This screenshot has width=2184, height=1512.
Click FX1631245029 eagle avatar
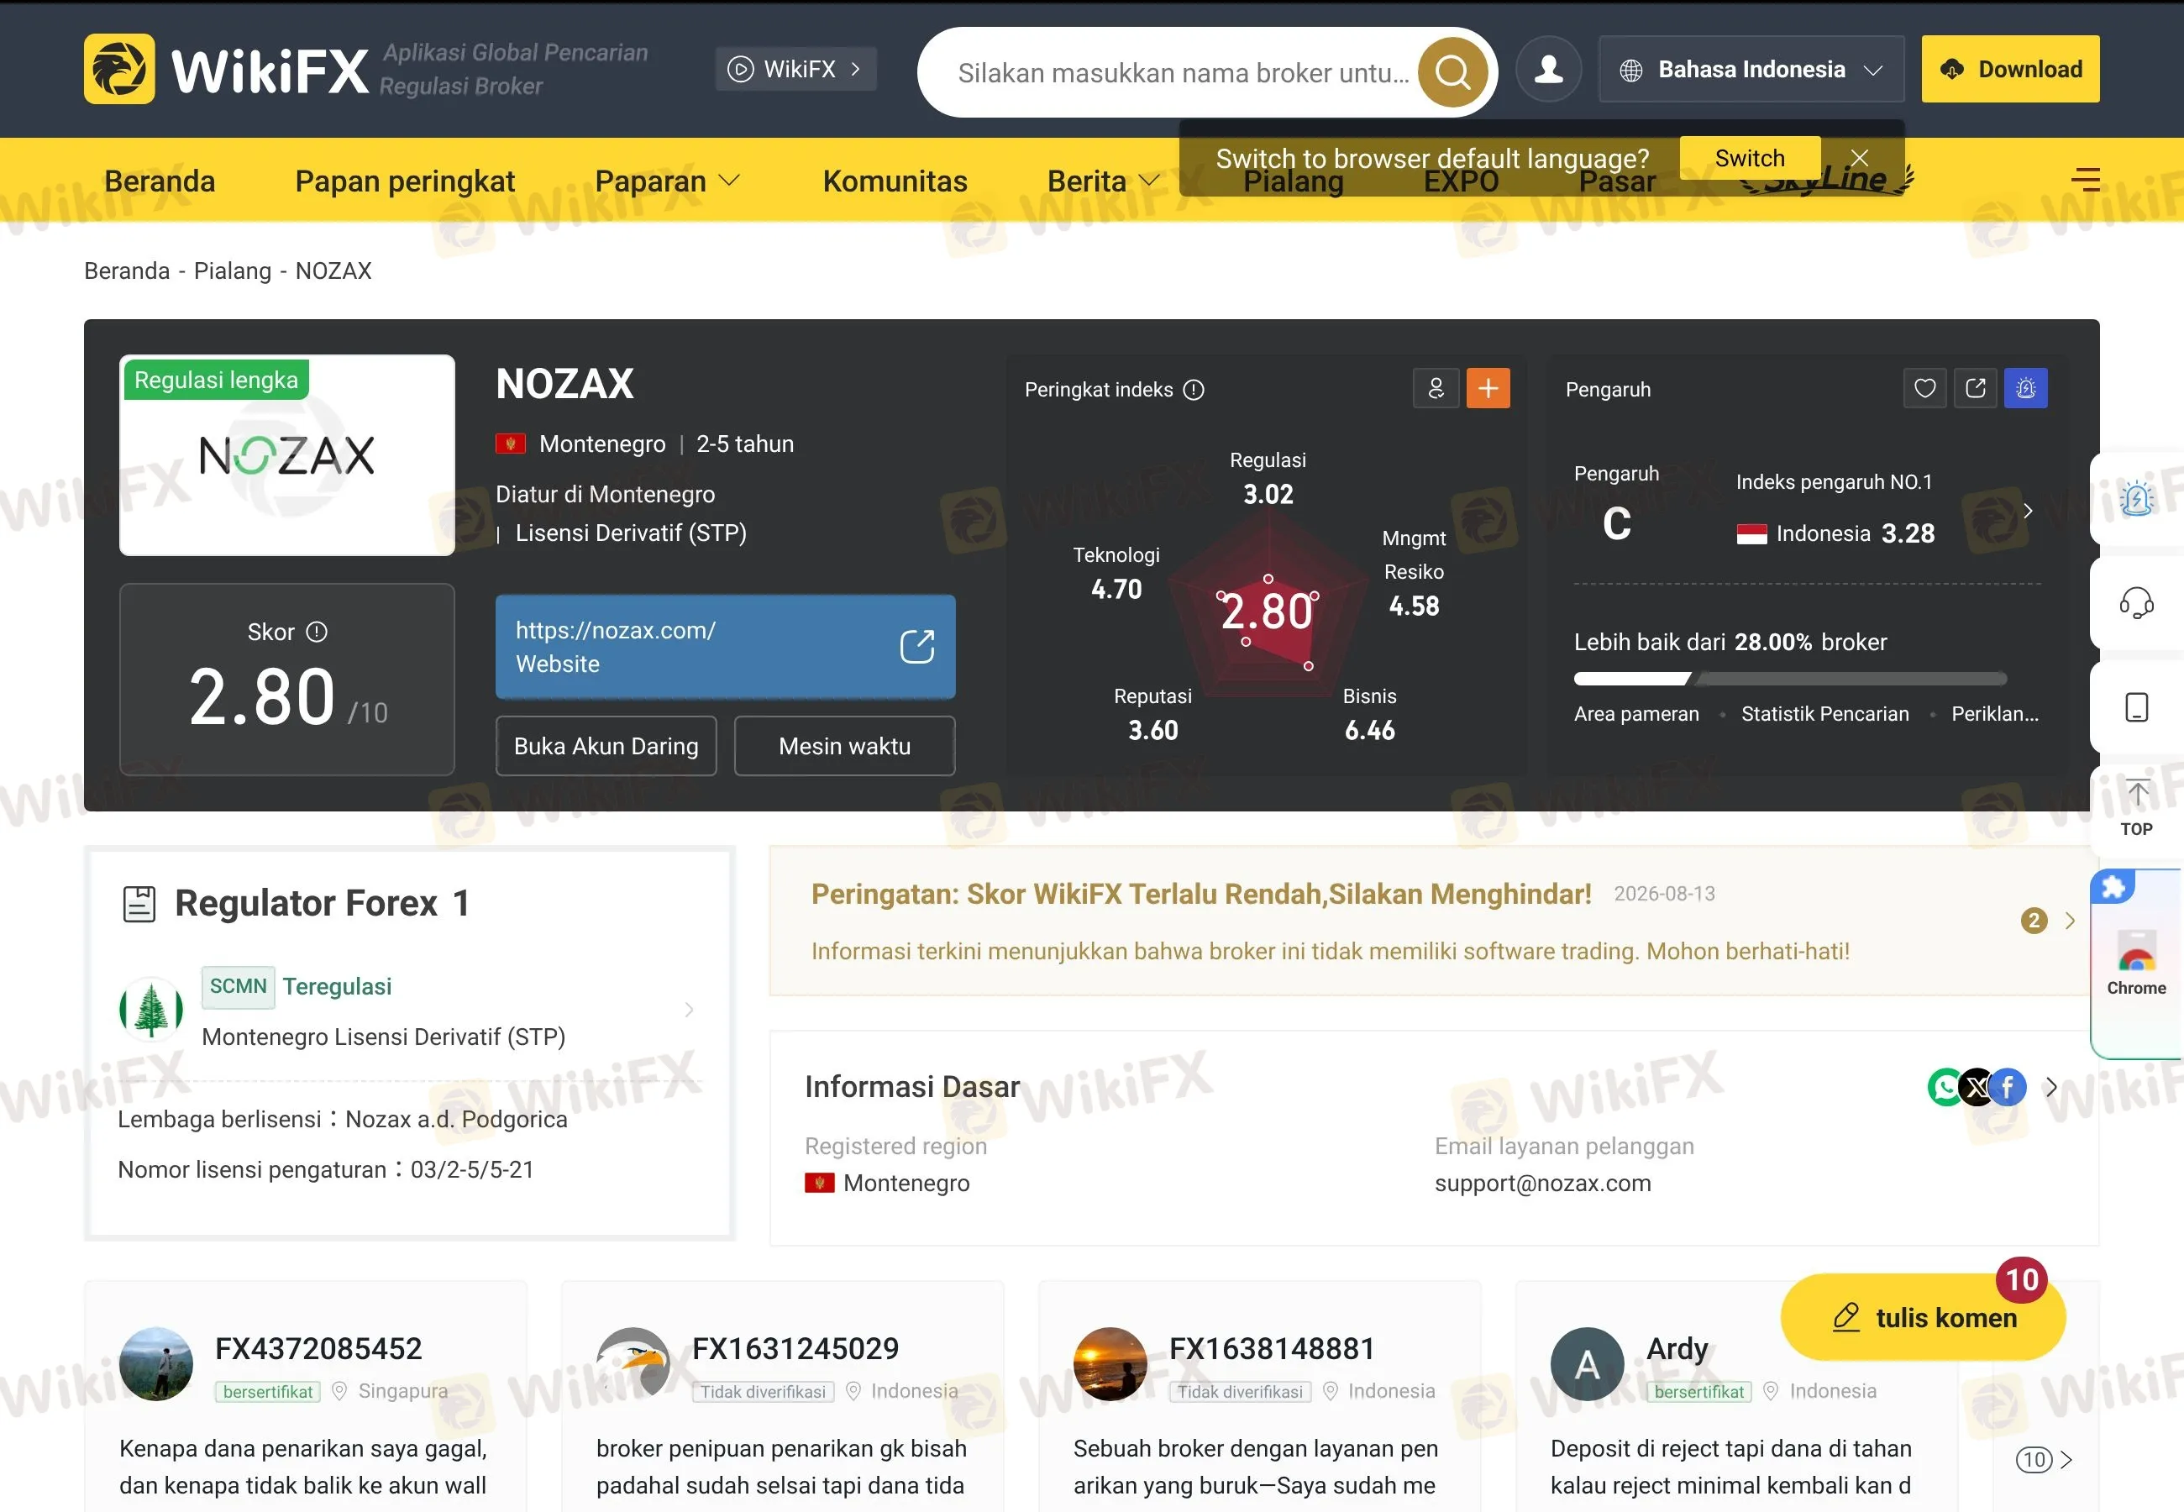coord(633,1364)
